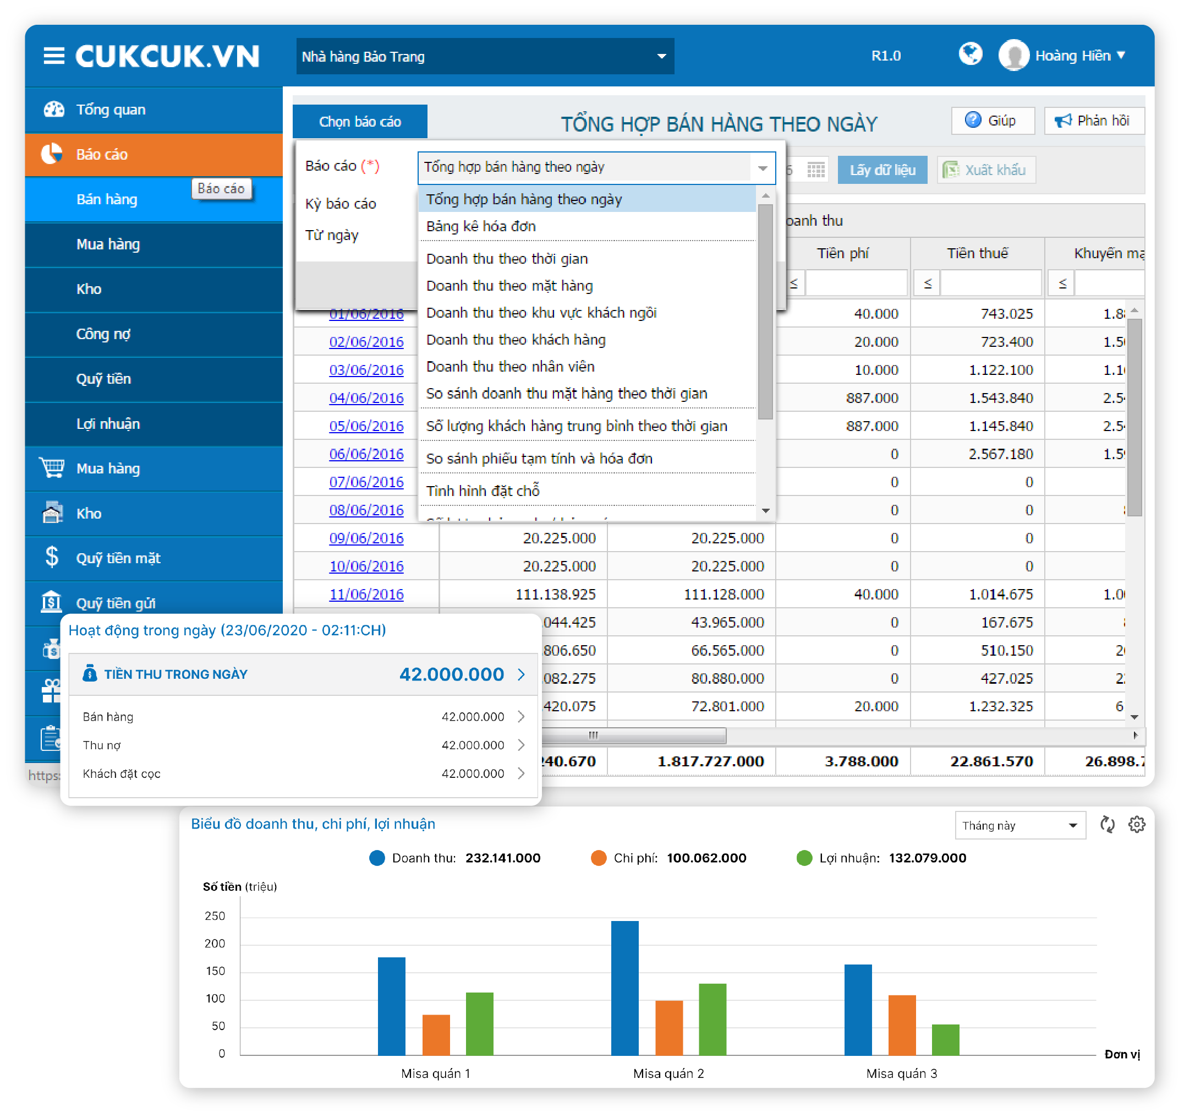Click the Lấy dữ liệu button
The image size is (1184, 1117).
882,171
